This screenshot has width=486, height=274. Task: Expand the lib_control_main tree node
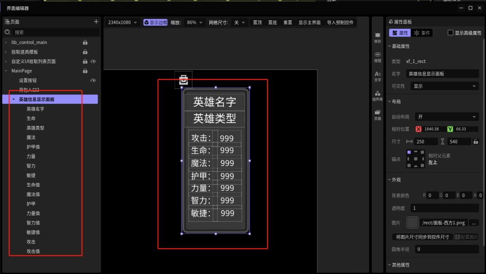point(6,42)
